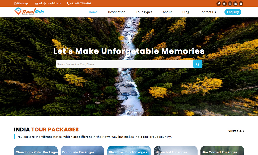
Task: Open the Destination menu
Action: click(x=117, y=12)
